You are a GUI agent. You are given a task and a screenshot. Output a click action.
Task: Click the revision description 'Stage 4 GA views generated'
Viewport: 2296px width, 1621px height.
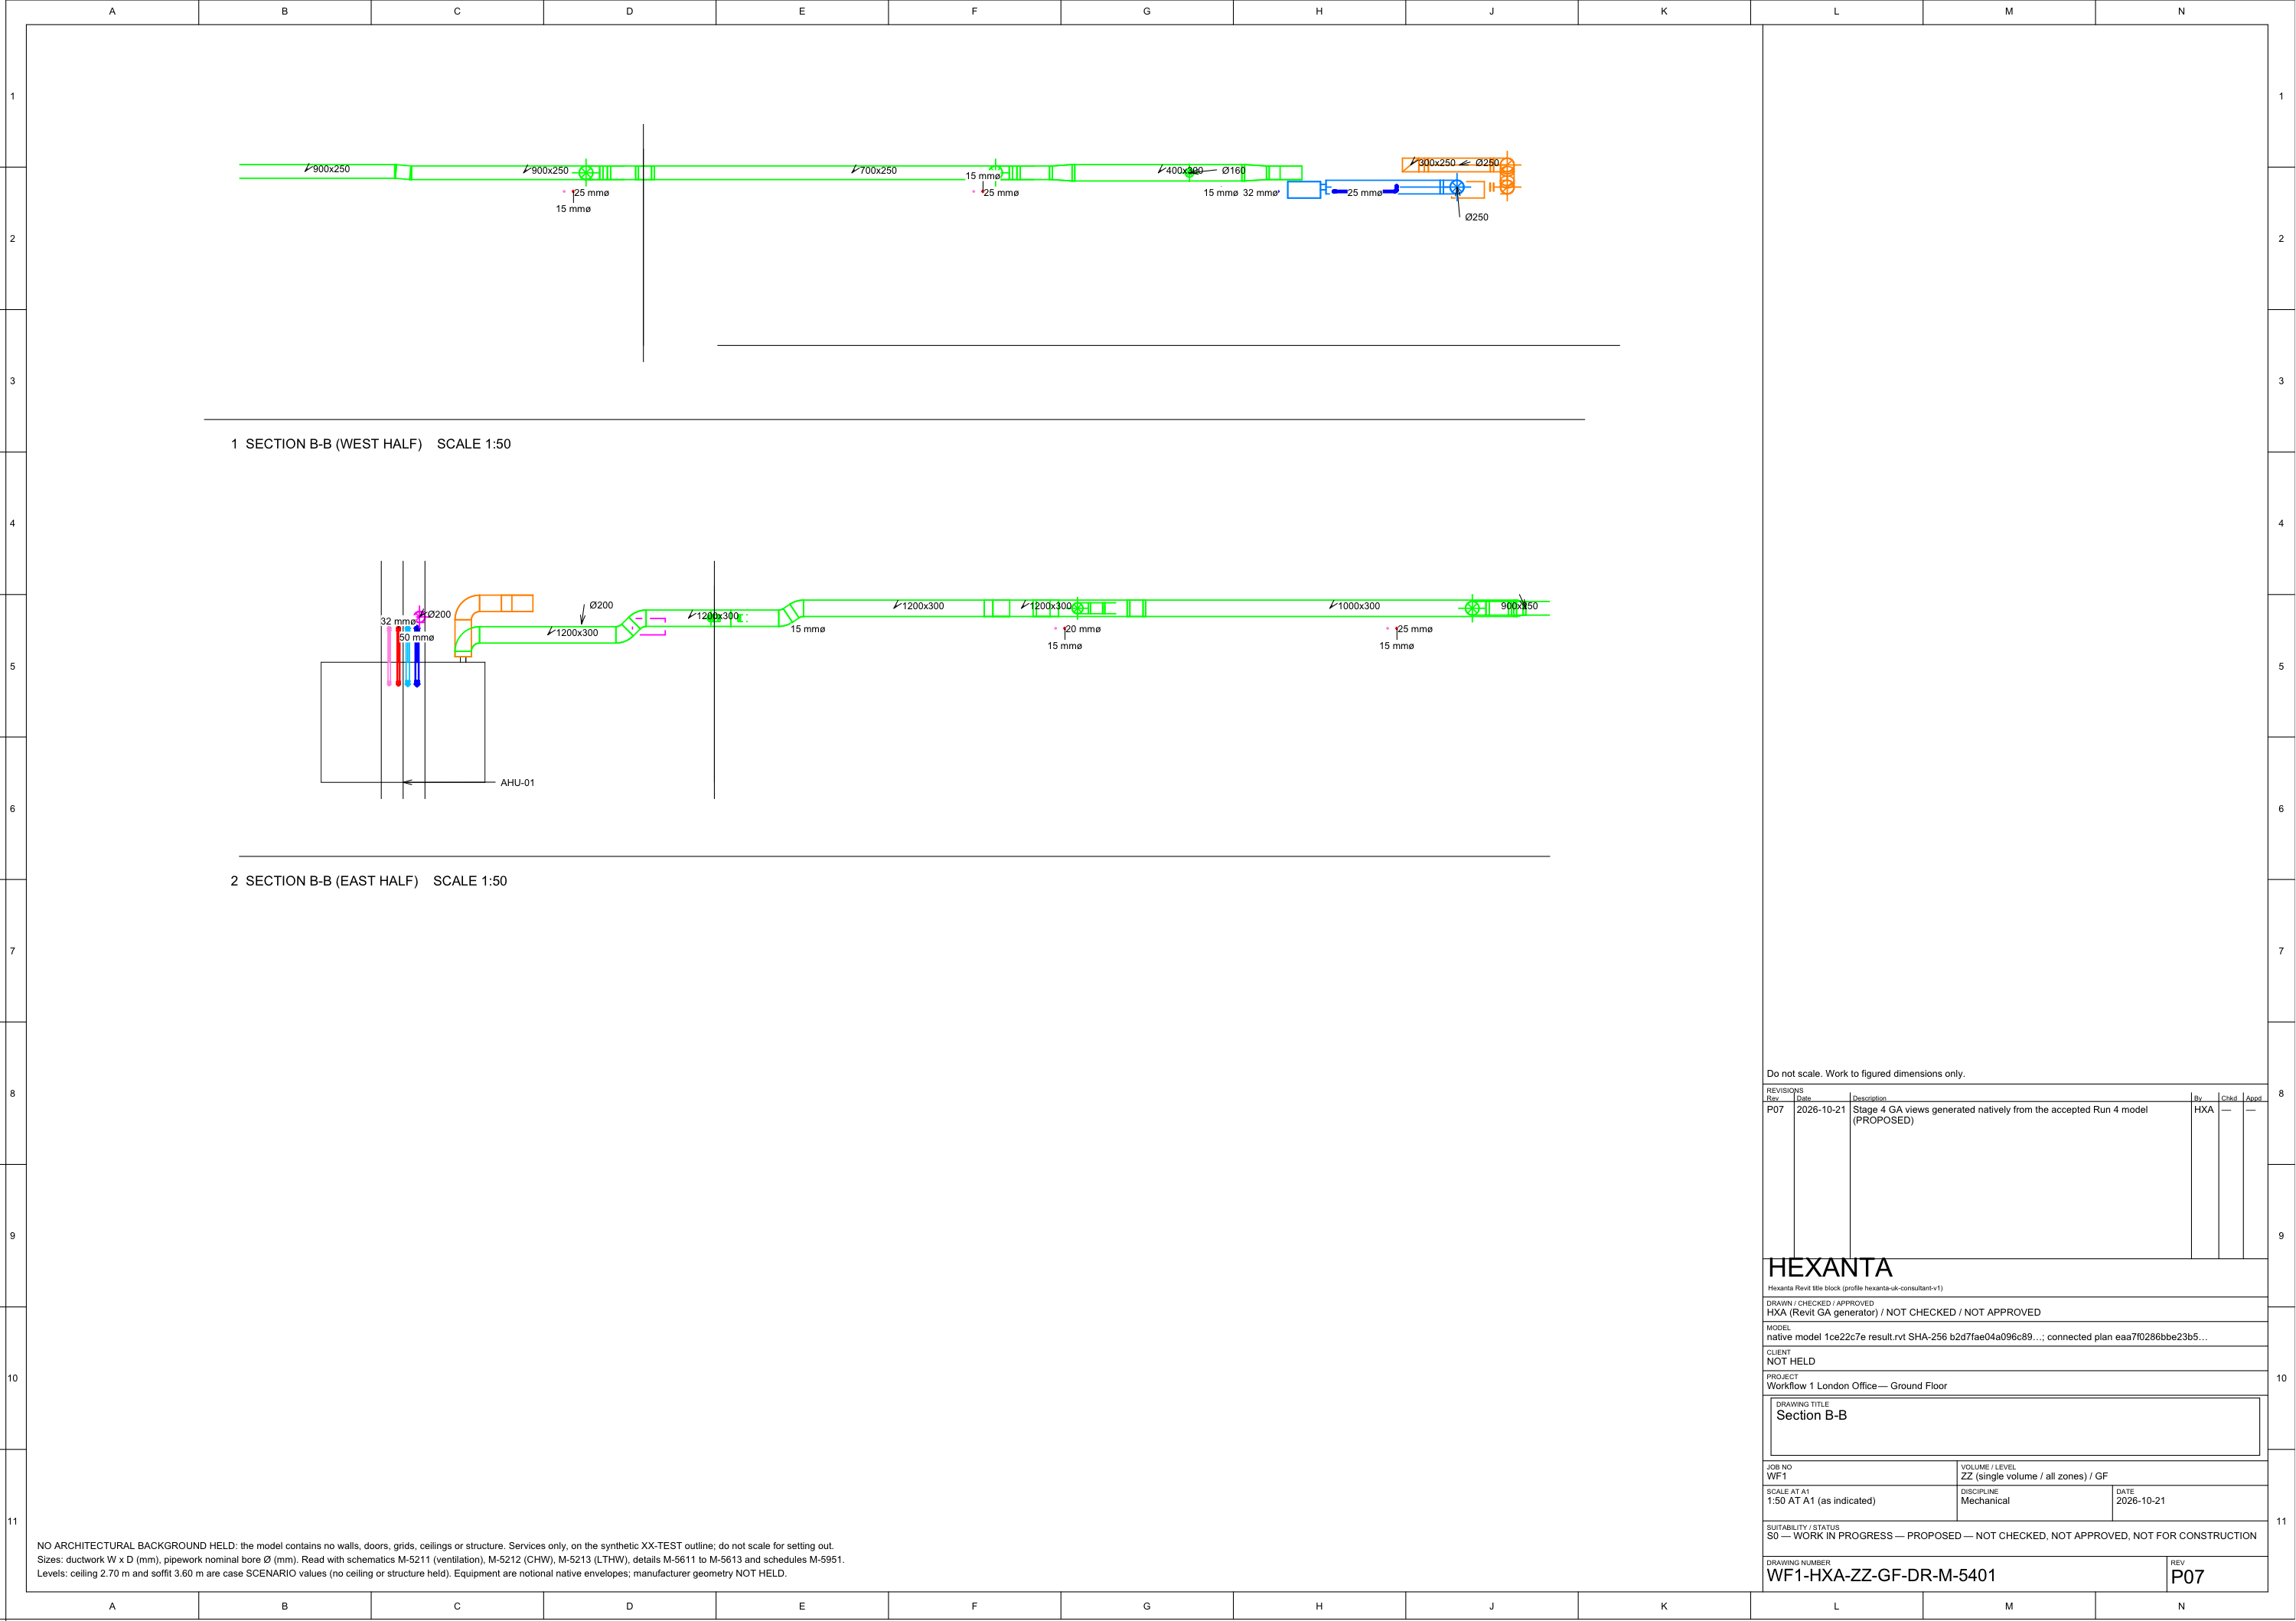2000,1115
